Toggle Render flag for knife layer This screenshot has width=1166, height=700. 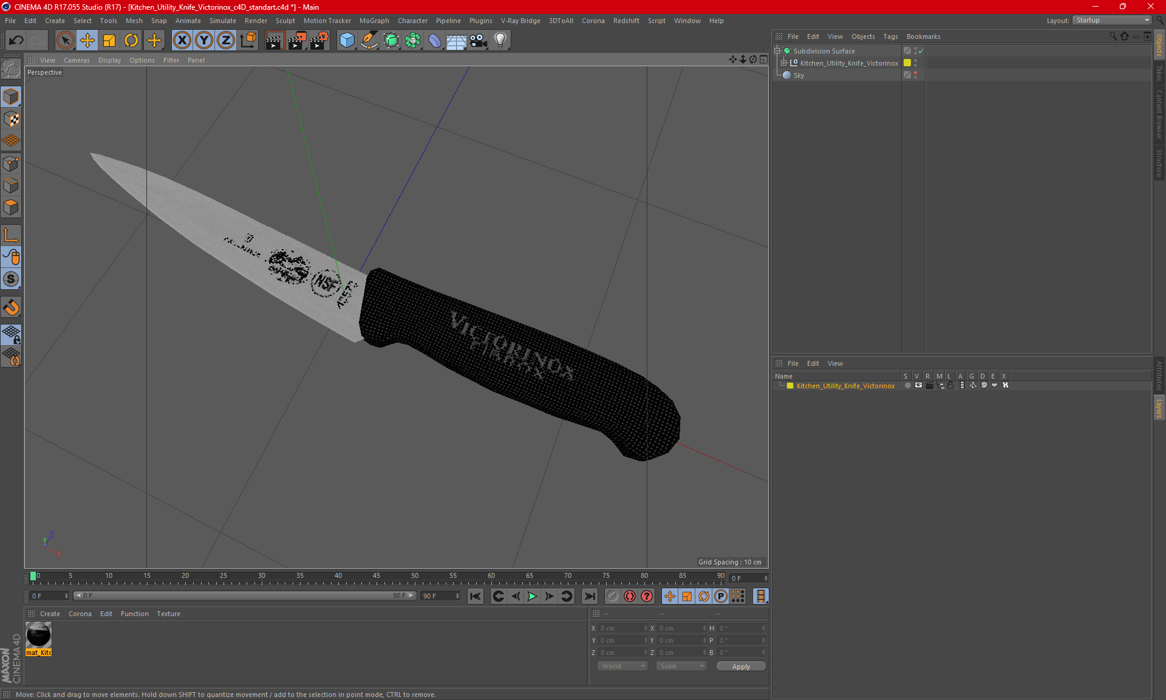(929, 385)
